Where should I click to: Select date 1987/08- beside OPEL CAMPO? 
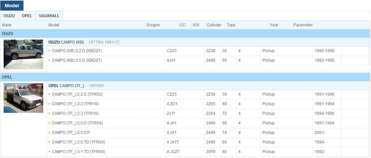click(x=96, y=86)
